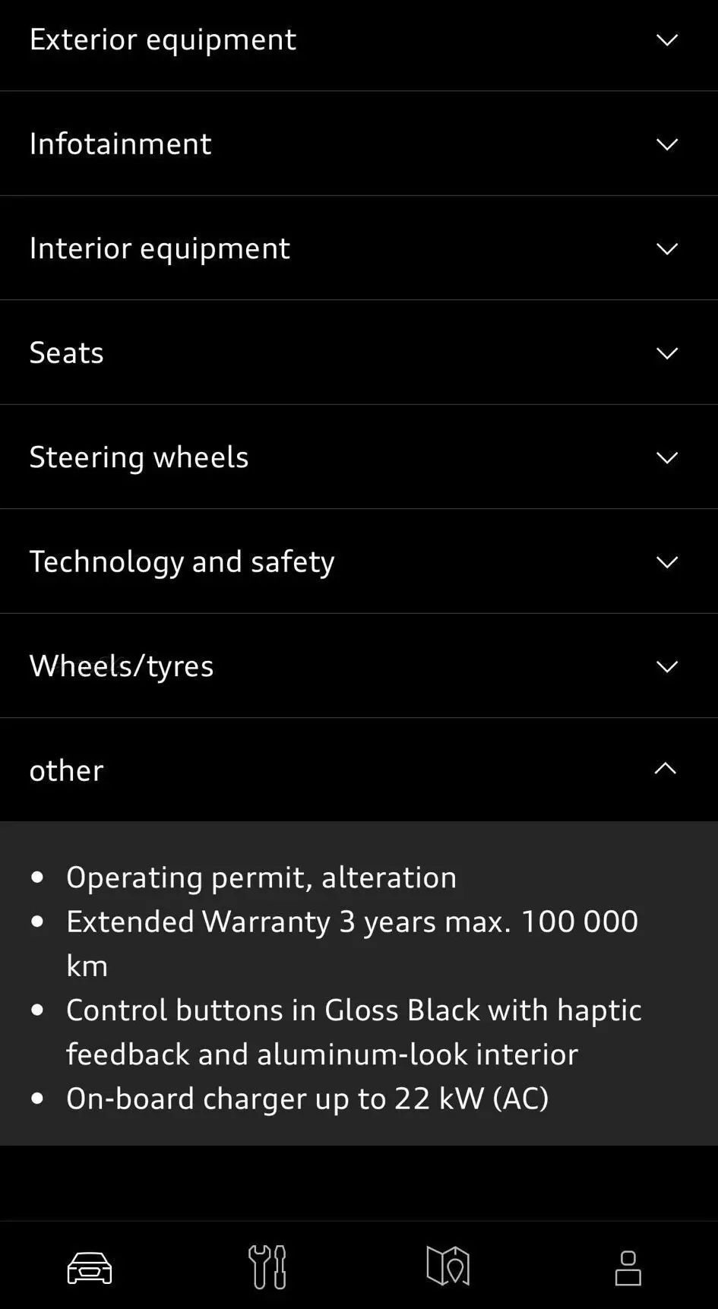Image resolution: width=718 pixels, height=1309 pixels.
Task: Expand the Seats section arrow
Action: 666,353
